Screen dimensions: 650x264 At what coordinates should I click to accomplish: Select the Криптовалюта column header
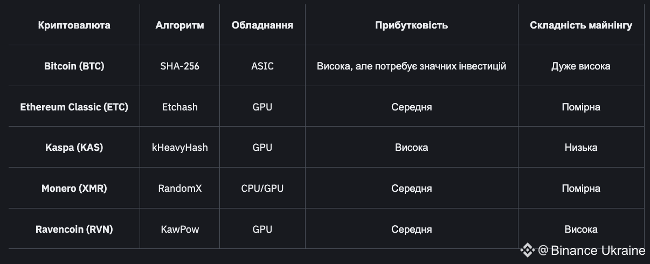[x=74, y=25]
